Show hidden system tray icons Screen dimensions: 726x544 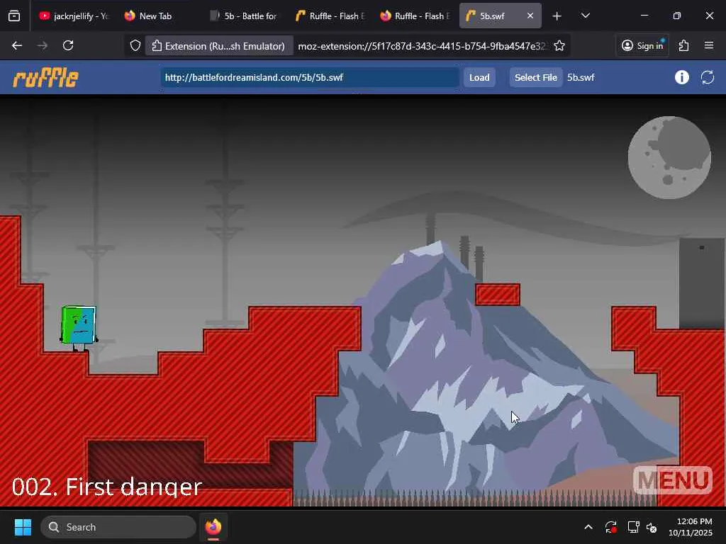click(x=588, y=527)
